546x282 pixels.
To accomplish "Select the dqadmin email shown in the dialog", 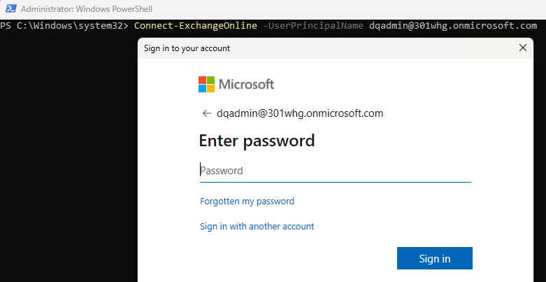I will click(x=300, y=113).
